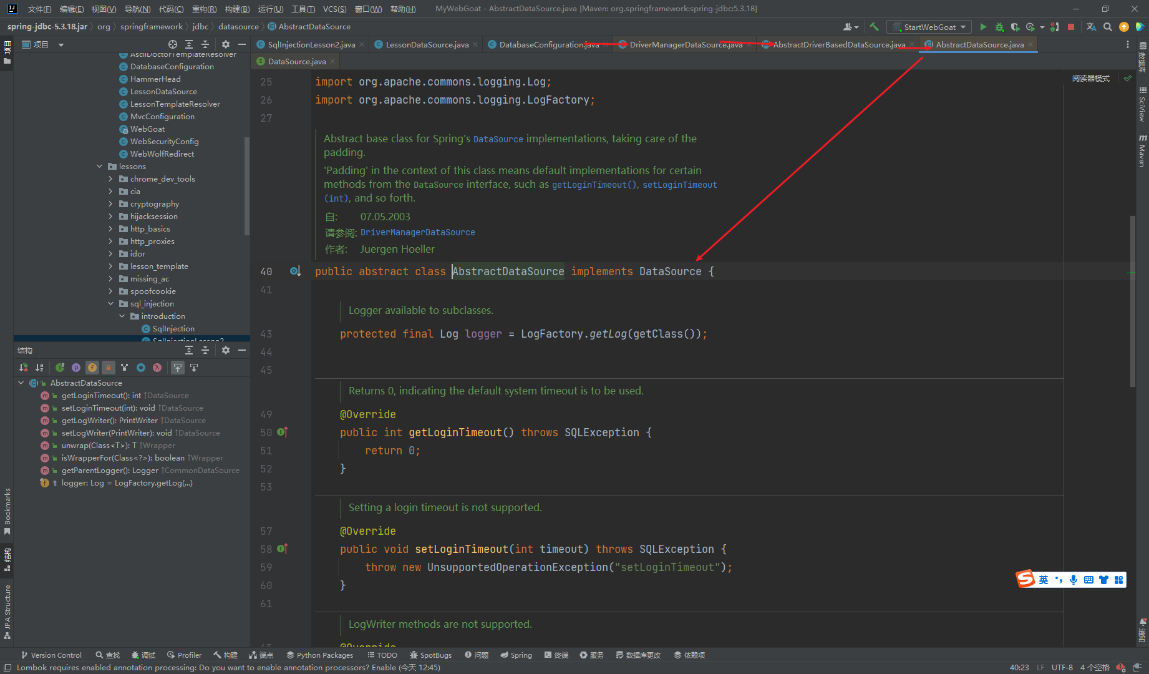Expand the cryptography folder
This screenshot has height=674, width=1149.
click(x=111, y=203)
